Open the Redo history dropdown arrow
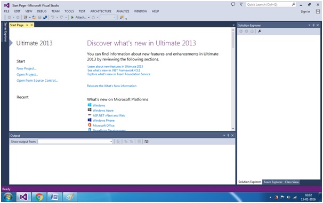The width and height of the screenshot is (323, 203). click(66, 18)
